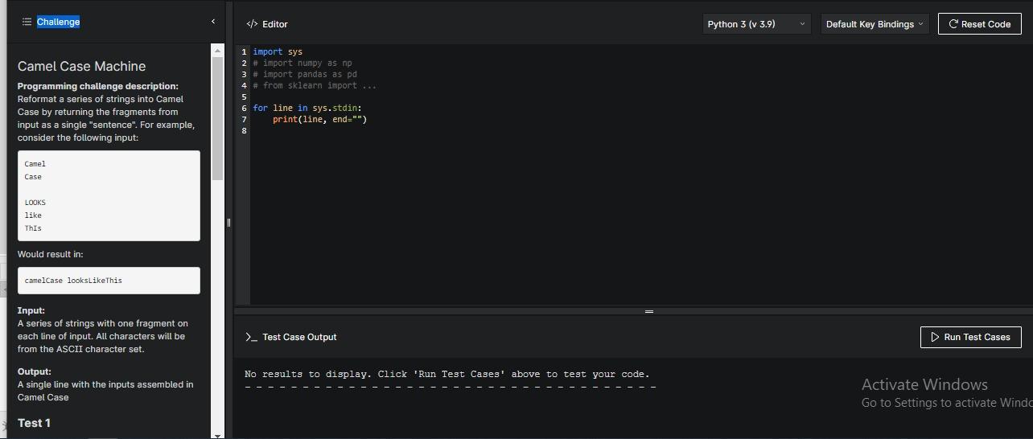1033x439 pixels.
Task: Click the 'Camel Case Machine' heading
Action: (82, 66)
